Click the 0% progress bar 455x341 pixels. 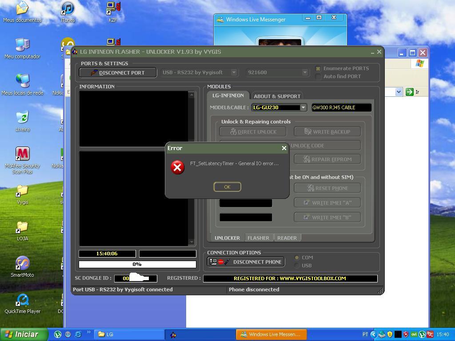pos(137,264)
